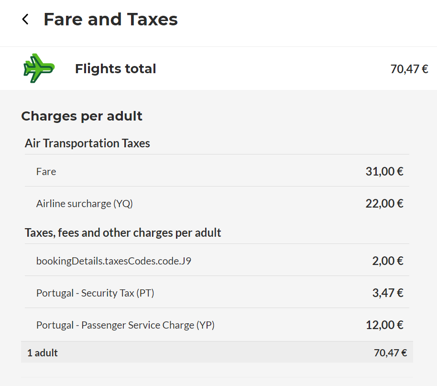This screenshot has height=386, width=437.
Task: Select the Airline surcharge (YQ) row
Action: 217,204
